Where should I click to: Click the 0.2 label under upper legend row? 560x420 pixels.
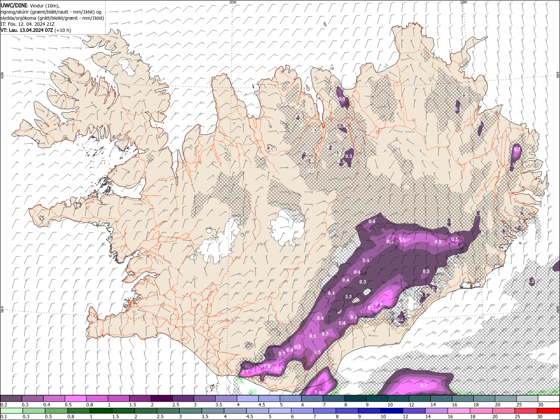[3, 405]
